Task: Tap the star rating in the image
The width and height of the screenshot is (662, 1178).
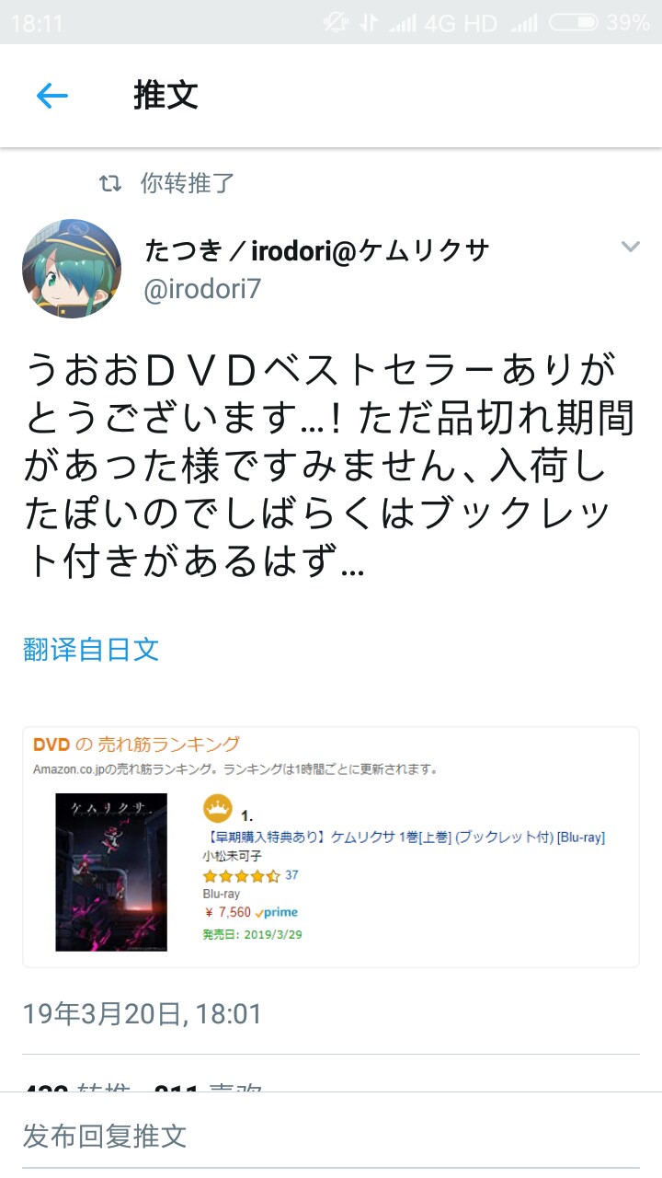Action: coord(241,876)
